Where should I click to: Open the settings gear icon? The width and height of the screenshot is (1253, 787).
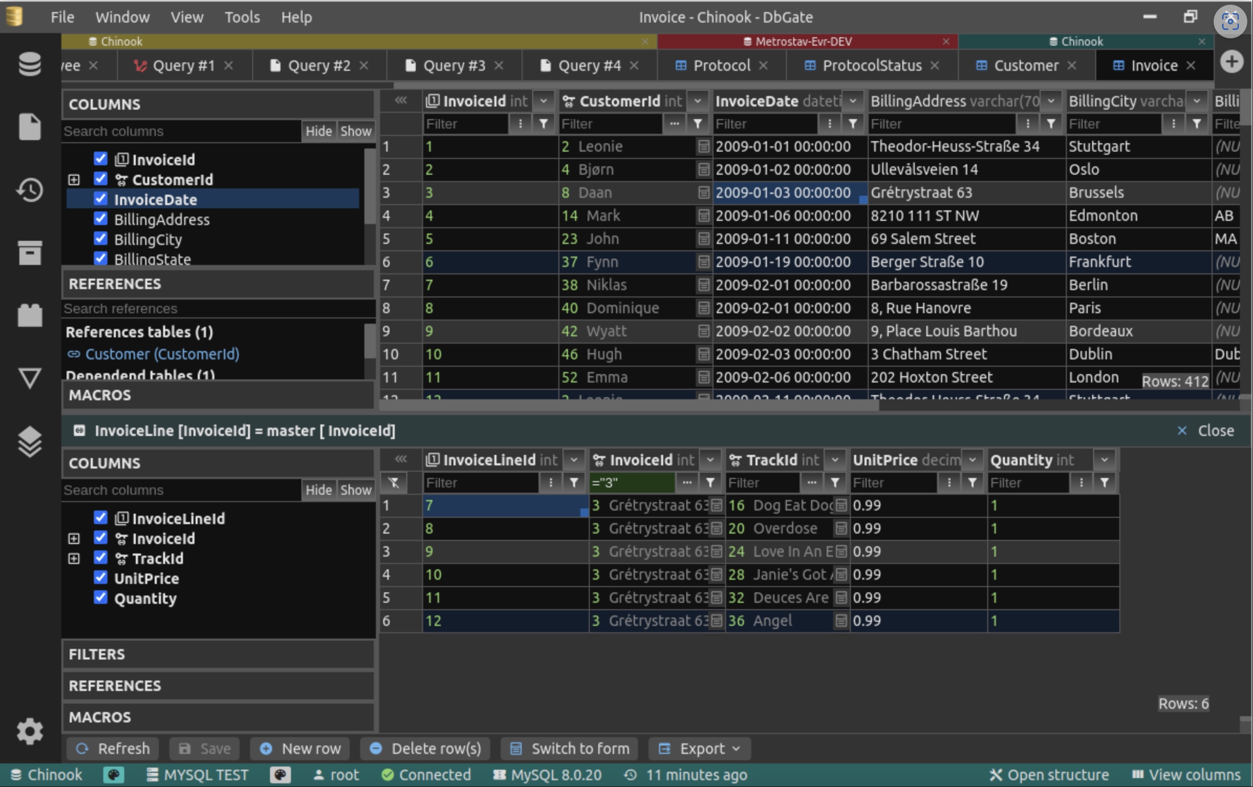tap(29, 730)
